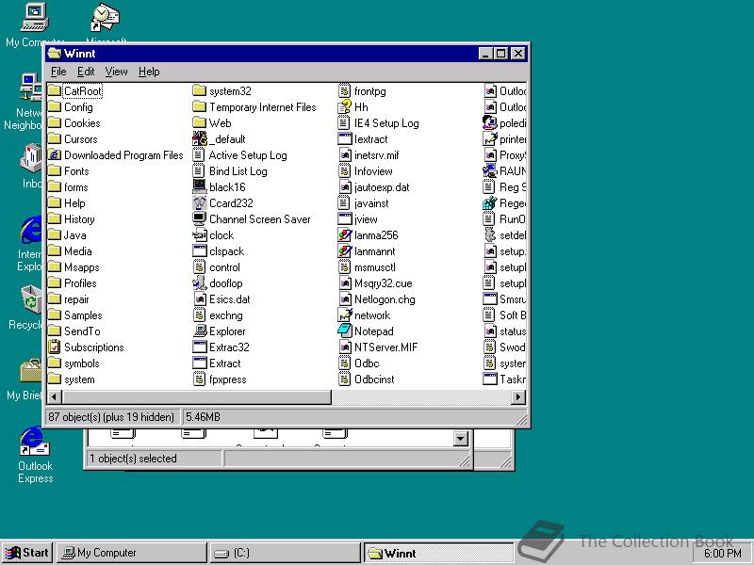The image size is (754, 565).
Task: Select the Regedit icon
Action: coord(489,202)
